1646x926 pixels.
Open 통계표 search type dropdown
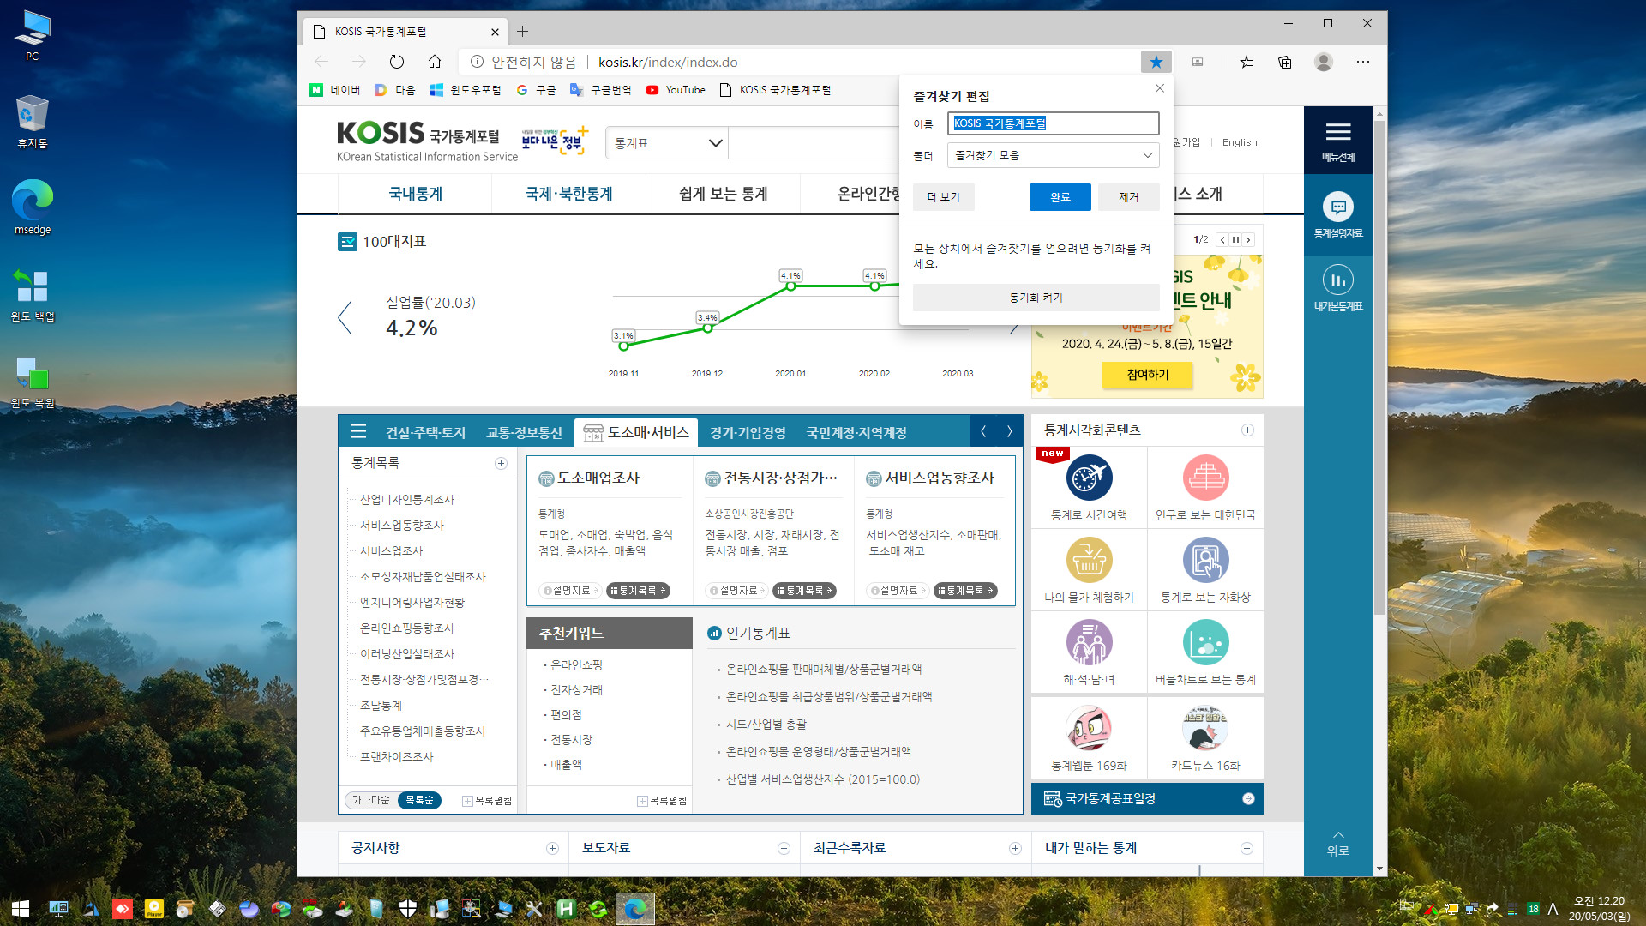coord(667,143)
